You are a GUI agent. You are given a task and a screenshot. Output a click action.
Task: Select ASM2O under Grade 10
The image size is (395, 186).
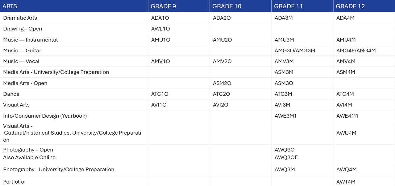coord(222,83)
